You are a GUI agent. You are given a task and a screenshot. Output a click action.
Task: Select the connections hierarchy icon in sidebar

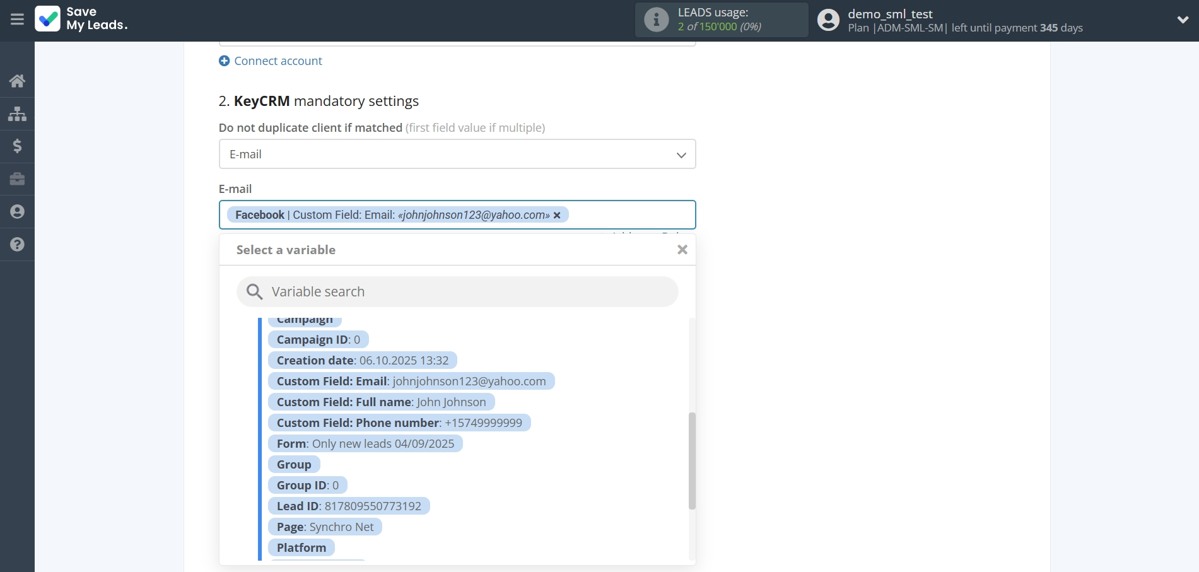coord(17,114)
